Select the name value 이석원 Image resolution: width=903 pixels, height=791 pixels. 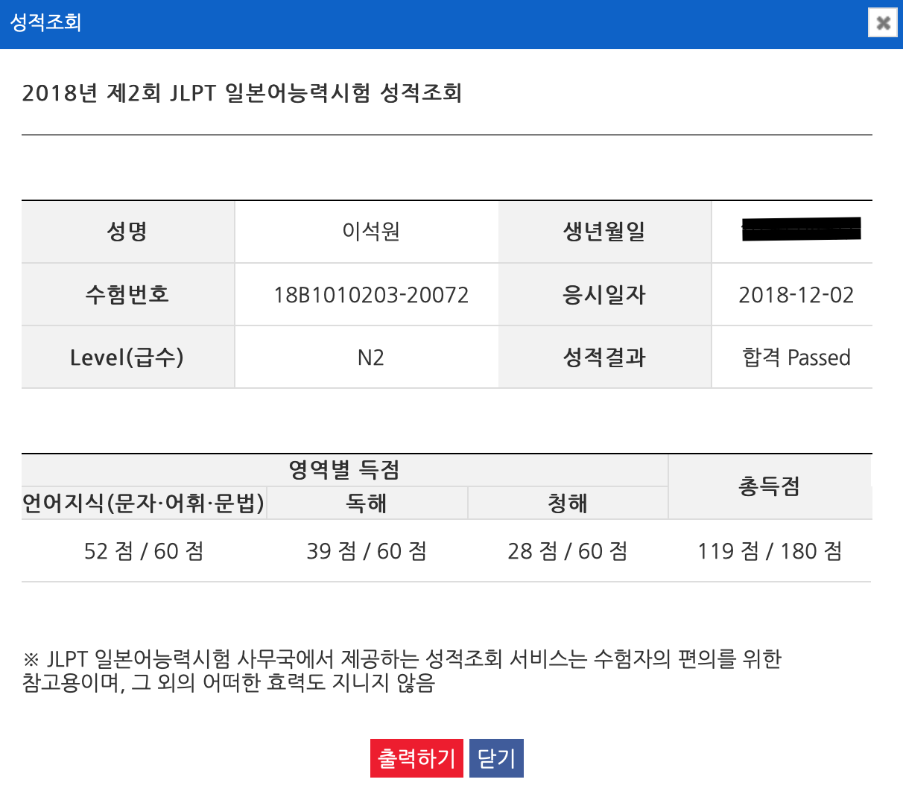[370, 232]
